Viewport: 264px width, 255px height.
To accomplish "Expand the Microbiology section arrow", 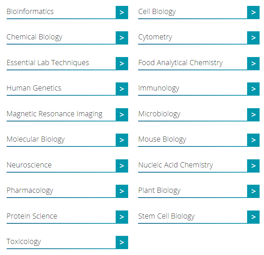I will (x=253, y=114).
